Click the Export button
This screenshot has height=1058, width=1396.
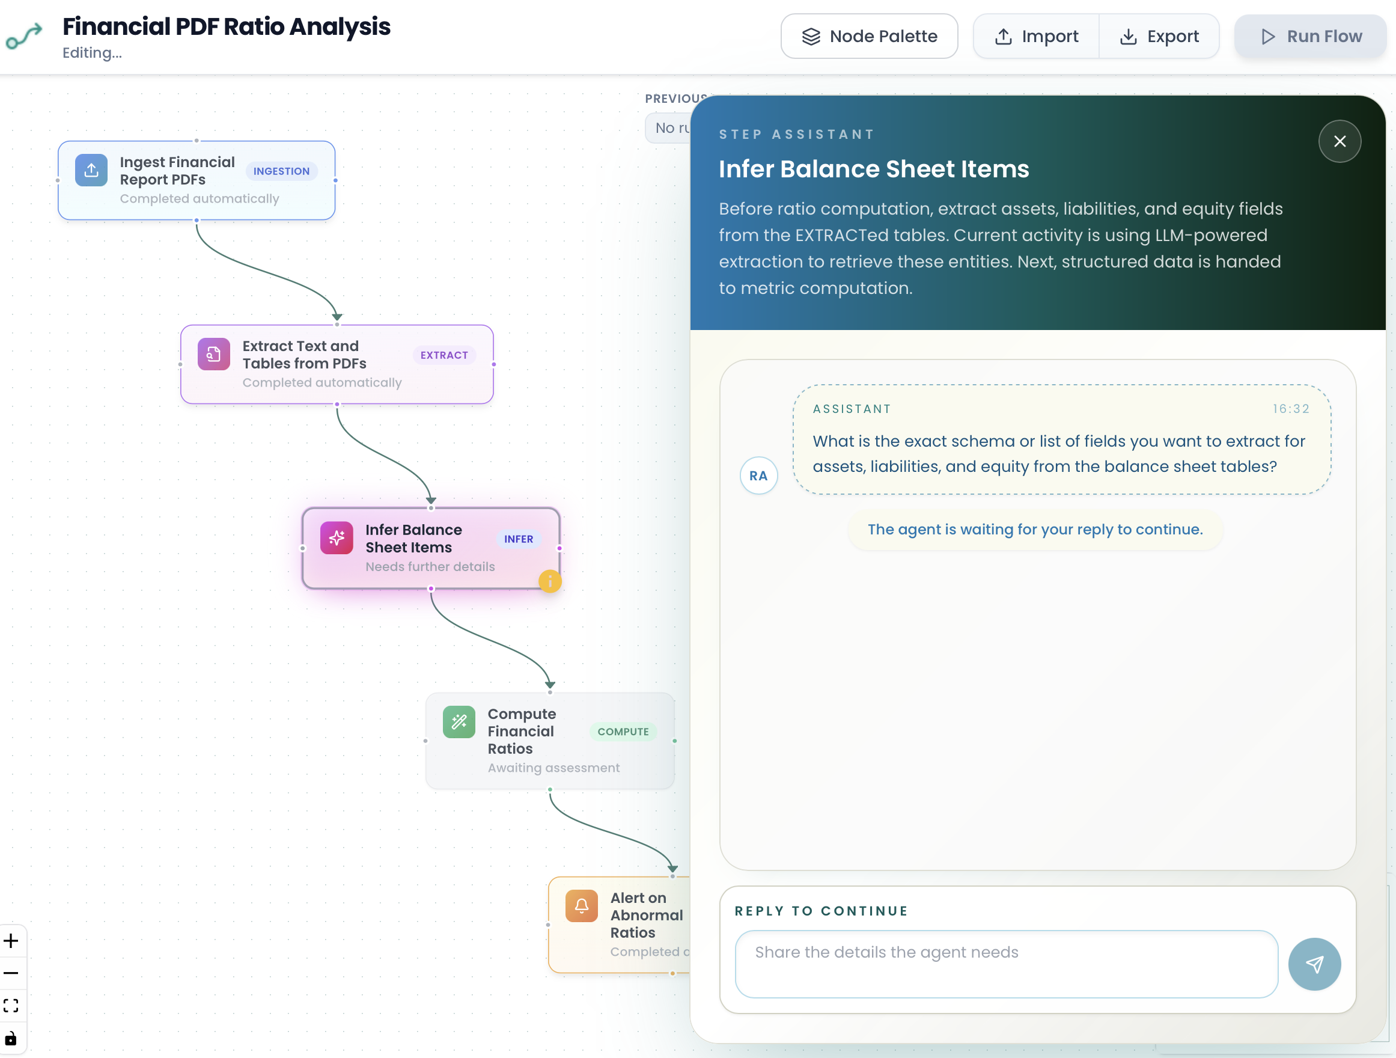(x=1159, y=37)
